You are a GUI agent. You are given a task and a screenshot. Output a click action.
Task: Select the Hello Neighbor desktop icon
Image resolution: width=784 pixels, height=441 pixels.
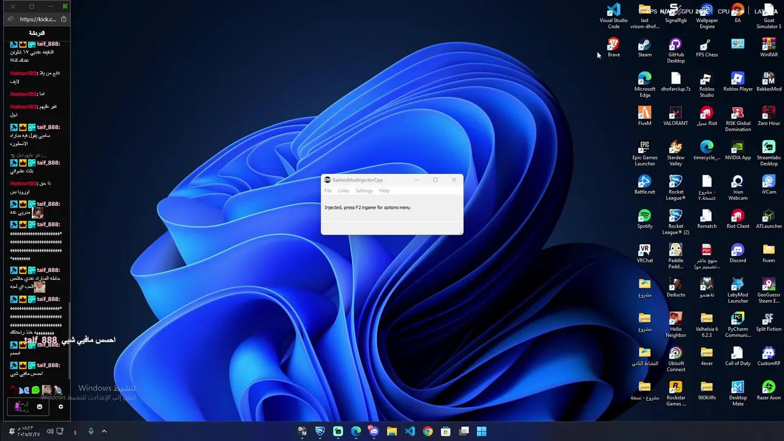(x=676, y=325)
